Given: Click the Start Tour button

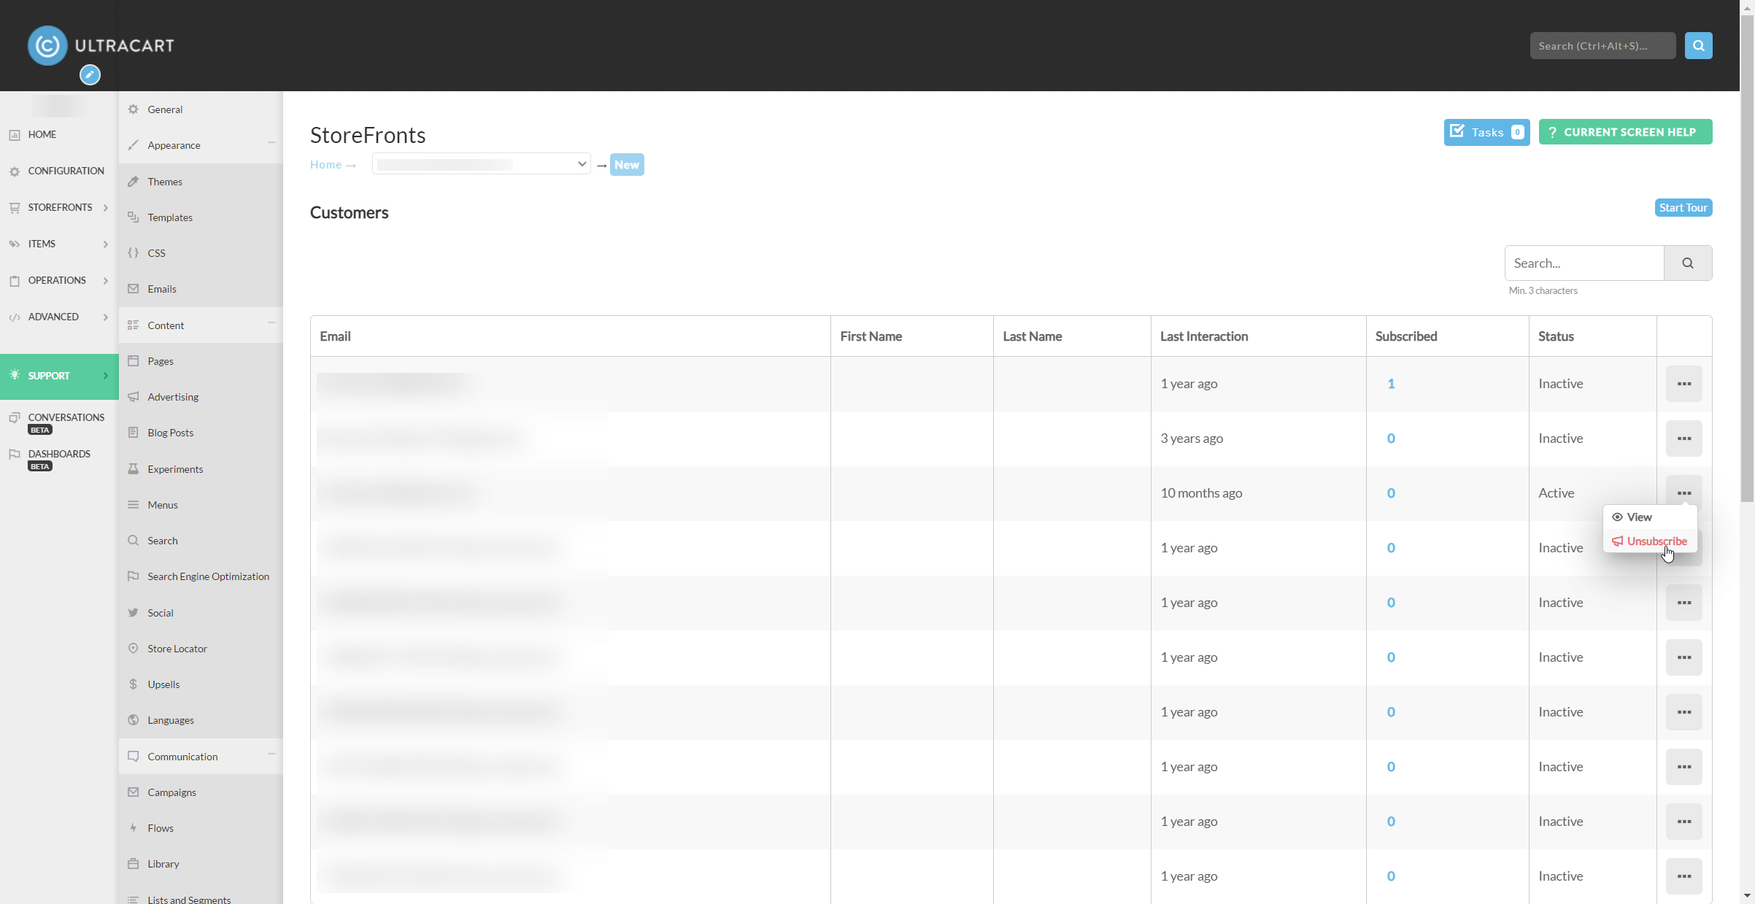Looking at the screenshot, I should click(1683, 208).
